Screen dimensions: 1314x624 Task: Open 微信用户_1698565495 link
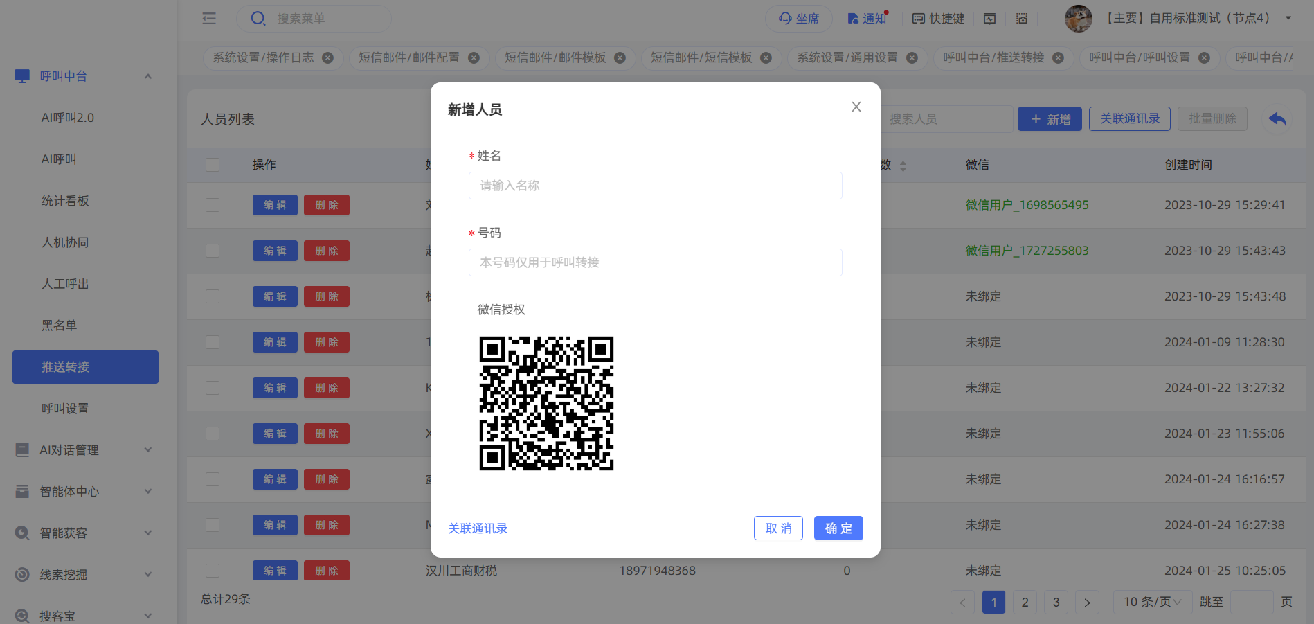point(1027,205)
